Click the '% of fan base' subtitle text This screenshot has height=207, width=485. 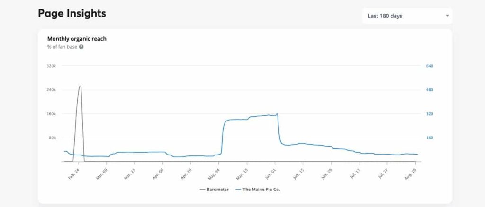[62, 47]
